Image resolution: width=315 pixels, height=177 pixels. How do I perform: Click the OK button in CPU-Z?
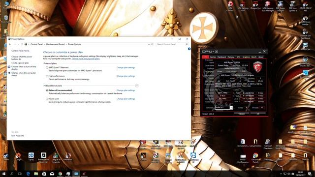[258, 114]
